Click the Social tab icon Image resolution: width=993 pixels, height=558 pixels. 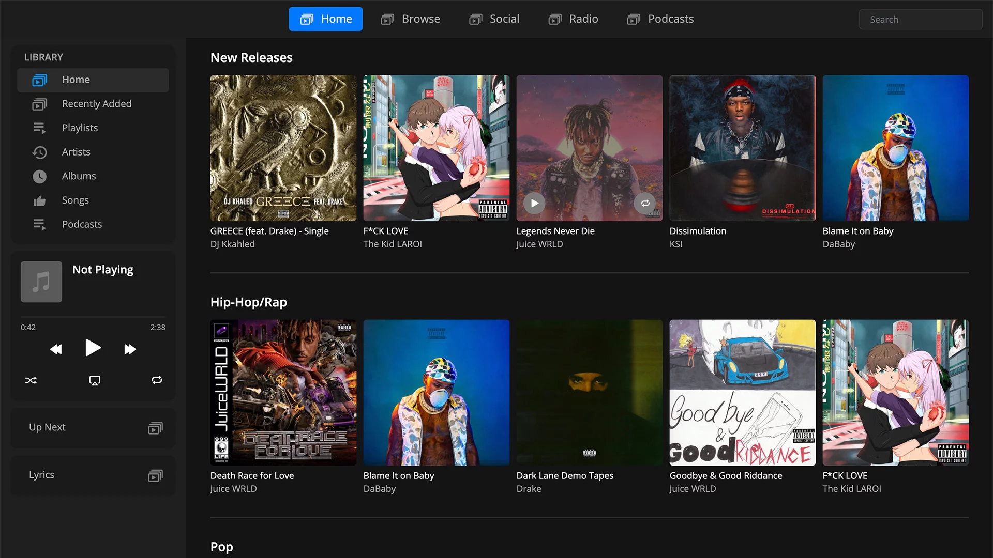(x=475, y=20)
